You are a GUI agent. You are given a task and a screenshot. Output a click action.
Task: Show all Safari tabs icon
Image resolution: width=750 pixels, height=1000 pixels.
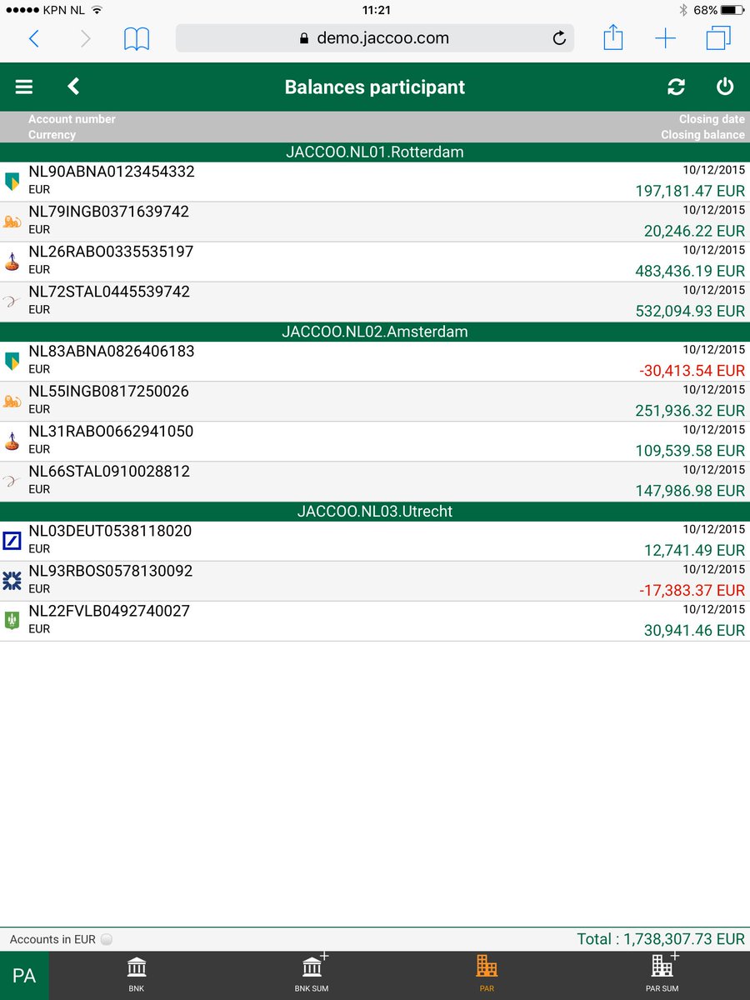pos(718,38)
